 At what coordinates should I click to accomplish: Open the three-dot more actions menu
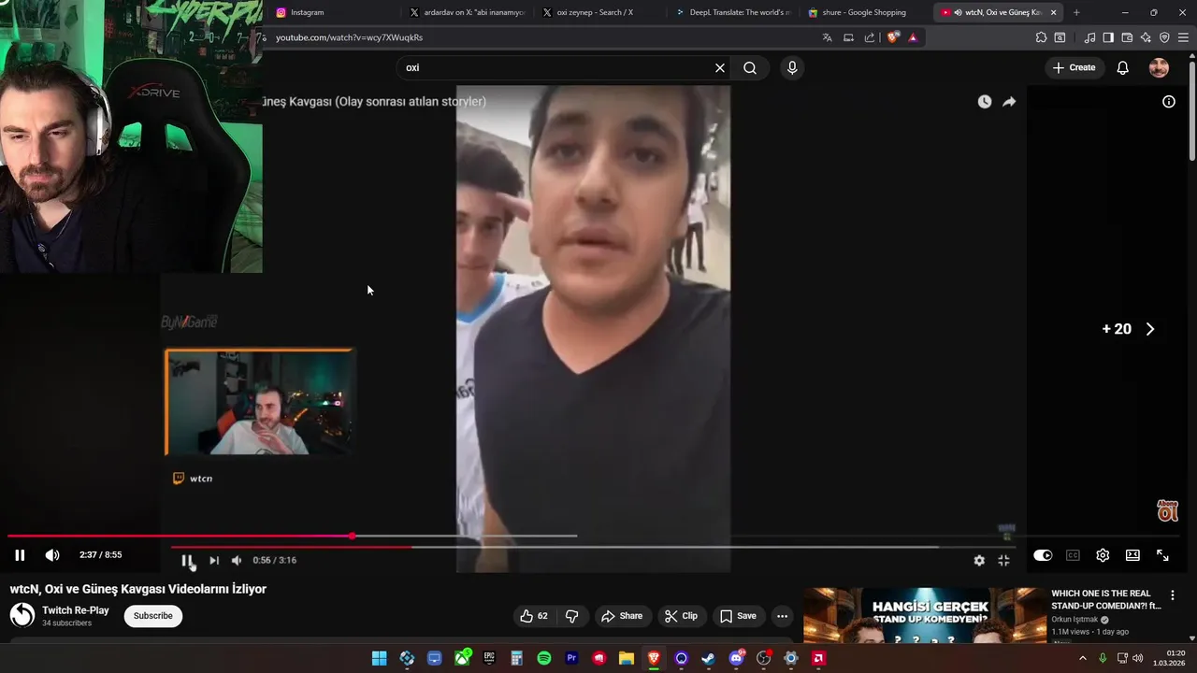(x=782, y=616)
